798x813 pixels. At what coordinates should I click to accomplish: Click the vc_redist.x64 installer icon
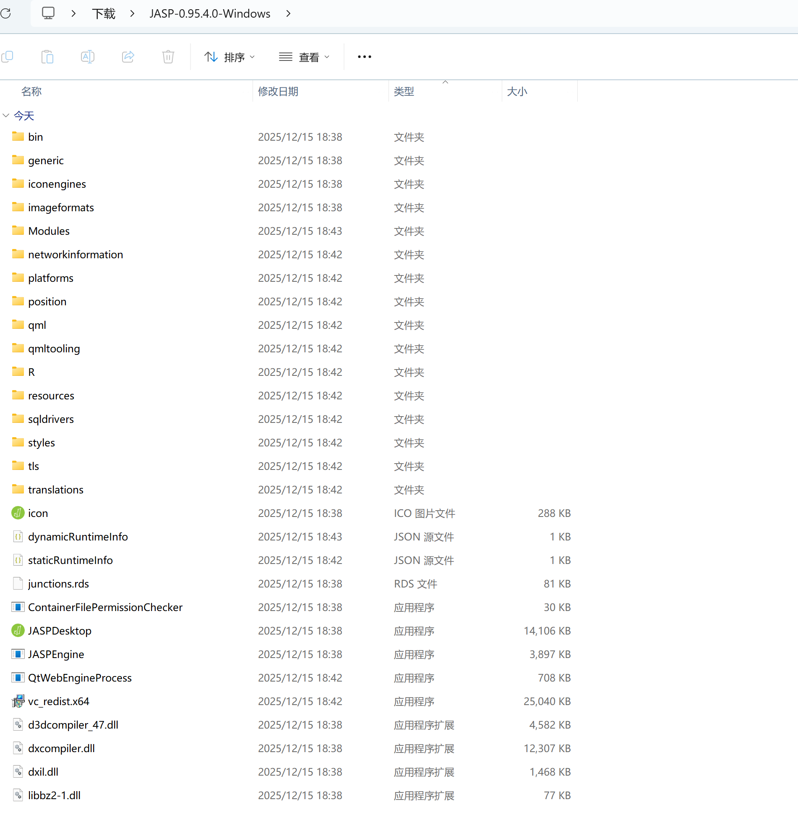pyautogui.click(x=18, y=701)
